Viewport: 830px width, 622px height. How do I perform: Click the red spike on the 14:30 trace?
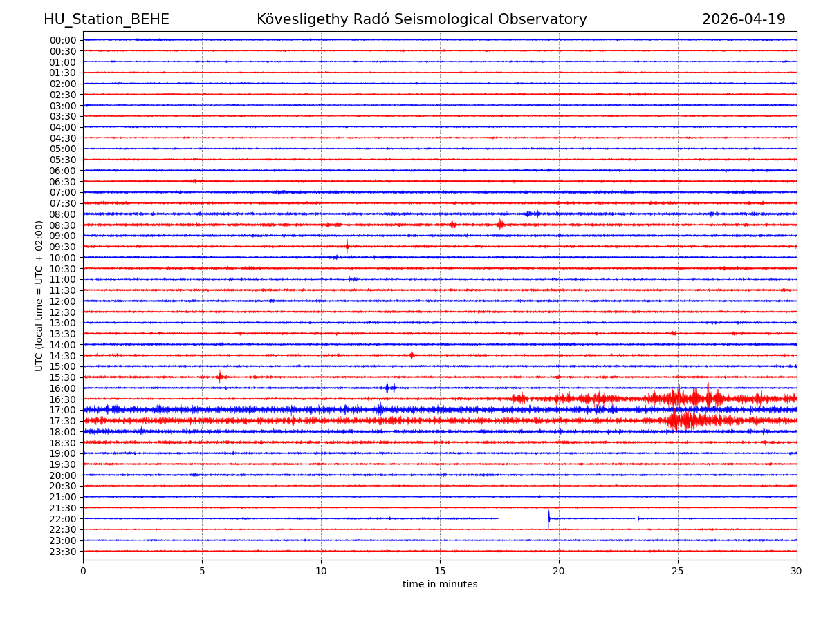click(412, 355)
